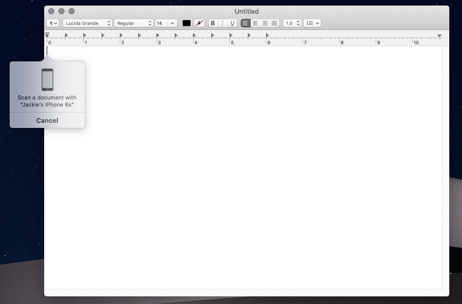Click inside the font size 14 field
This screenshot has width=462, height=304.
[x=160, y=23]
